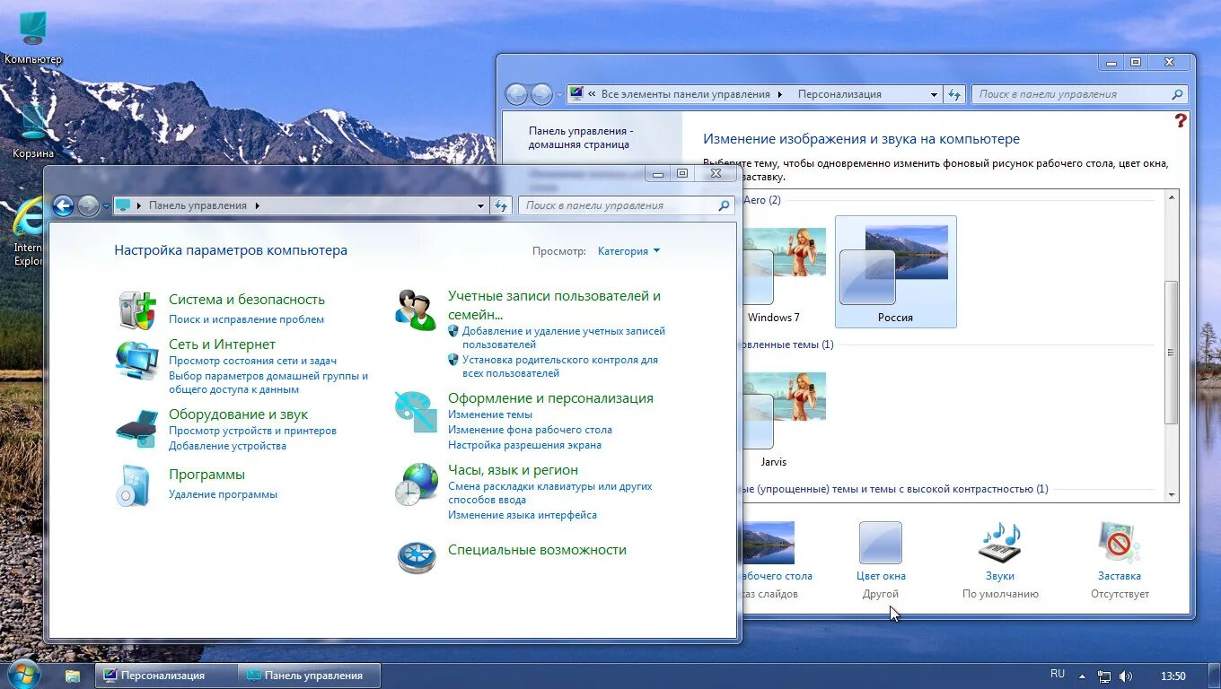The image size is (1221, 689).
Task: Click Добавление устройства link
Action: [227, 446]
